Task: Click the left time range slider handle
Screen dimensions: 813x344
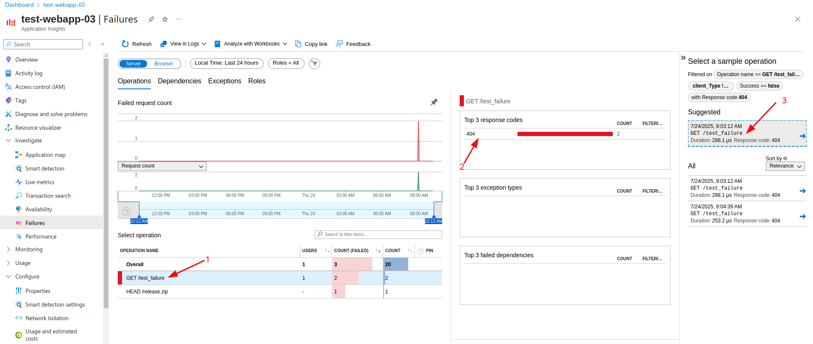Action: (139, 216)
